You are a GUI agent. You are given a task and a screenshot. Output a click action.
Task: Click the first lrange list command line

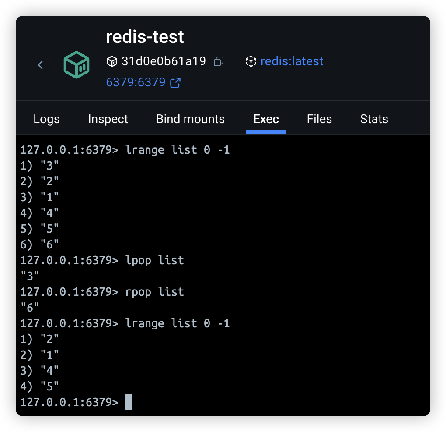pyautogui.click(x=178, y=150)
